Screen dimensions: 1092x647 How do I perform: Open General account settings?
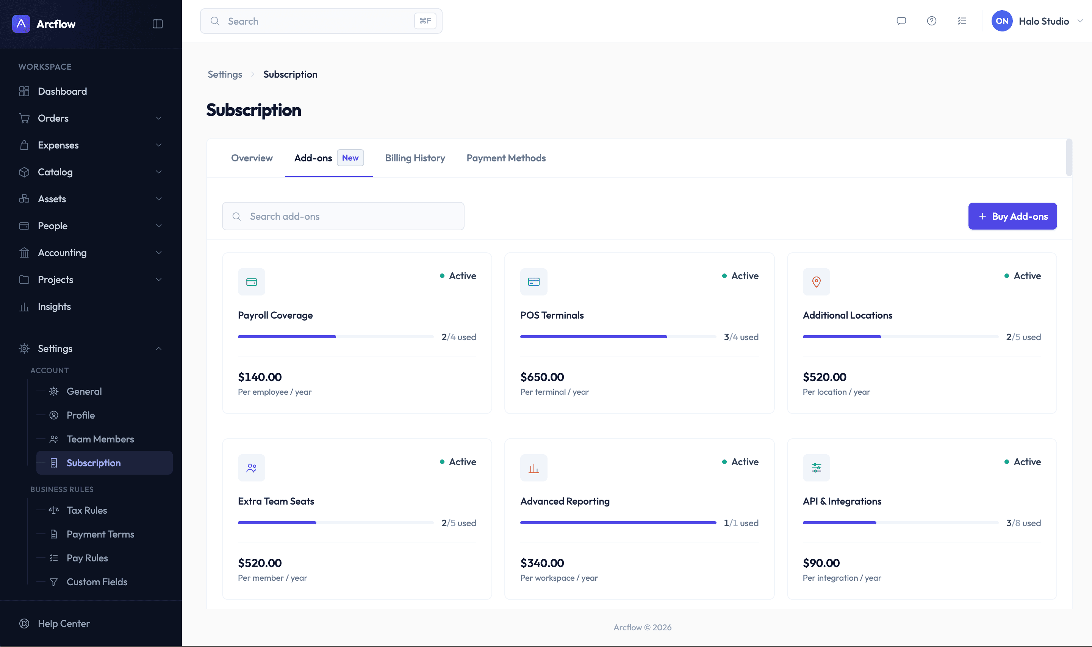click(104, 392)
